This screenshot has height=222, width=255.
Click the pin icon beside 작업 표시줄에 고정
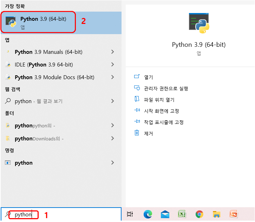[x=137, y=121]
